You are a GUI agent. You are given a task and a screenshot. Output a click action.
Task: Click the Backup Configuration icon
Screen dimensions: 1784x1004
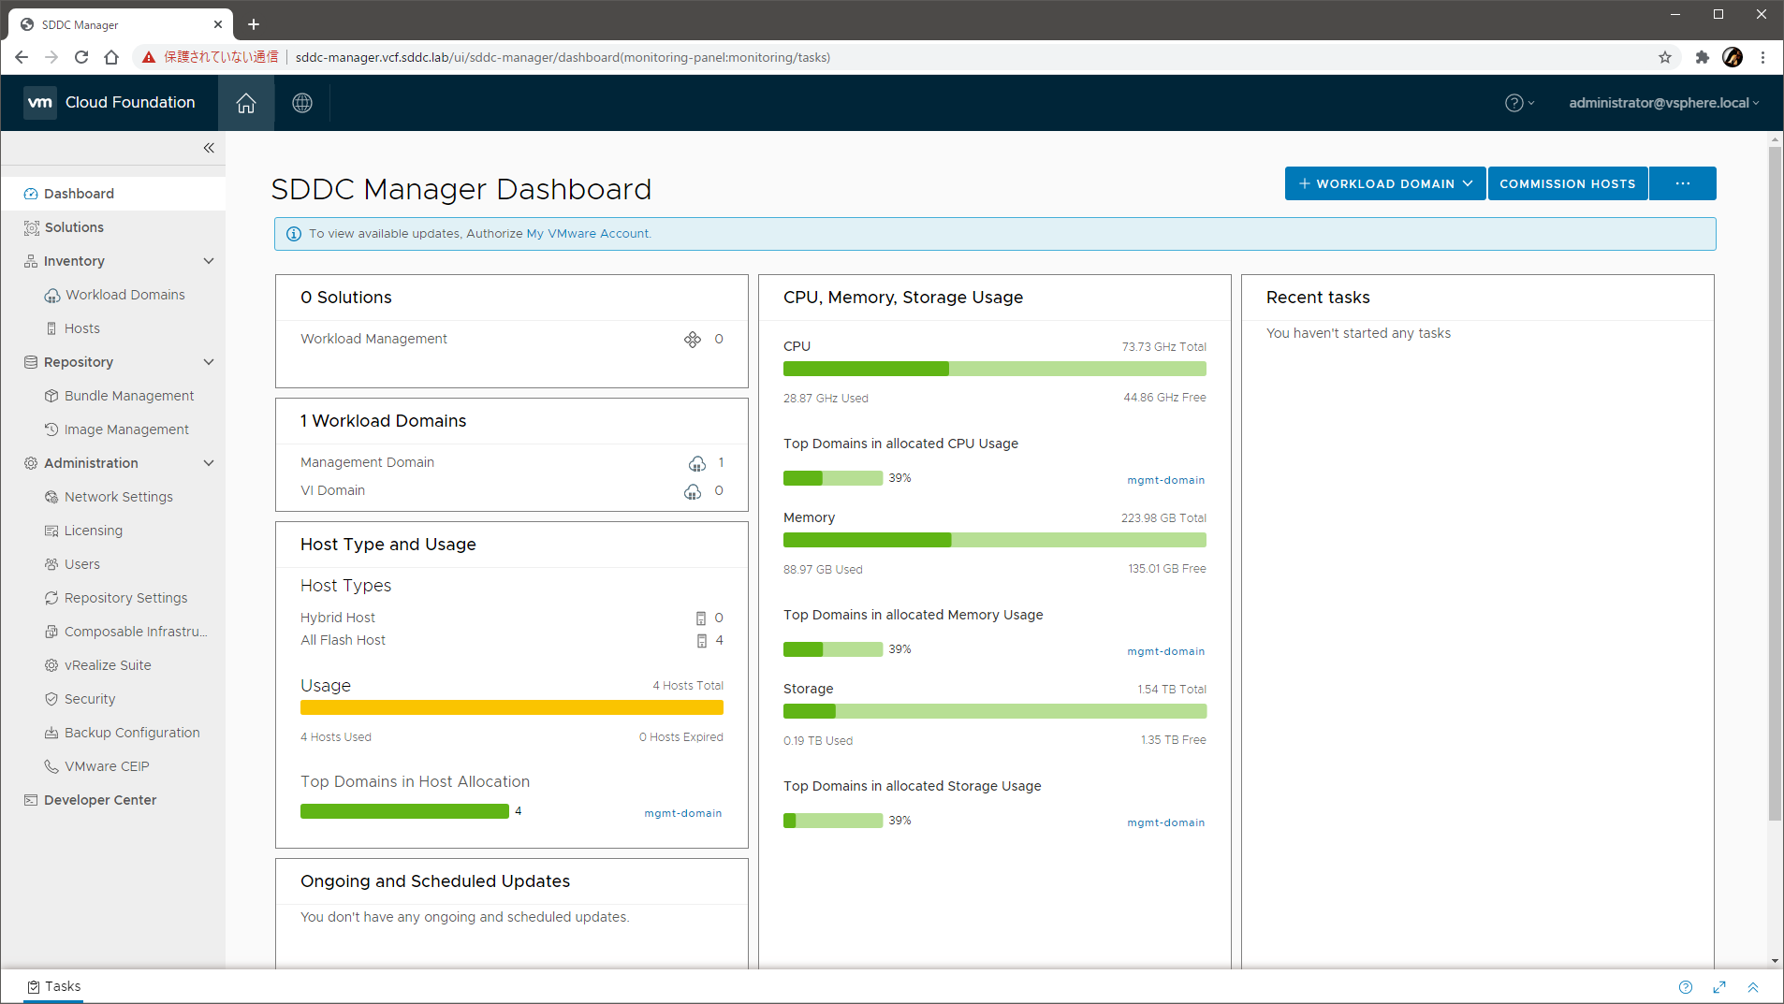52,732
